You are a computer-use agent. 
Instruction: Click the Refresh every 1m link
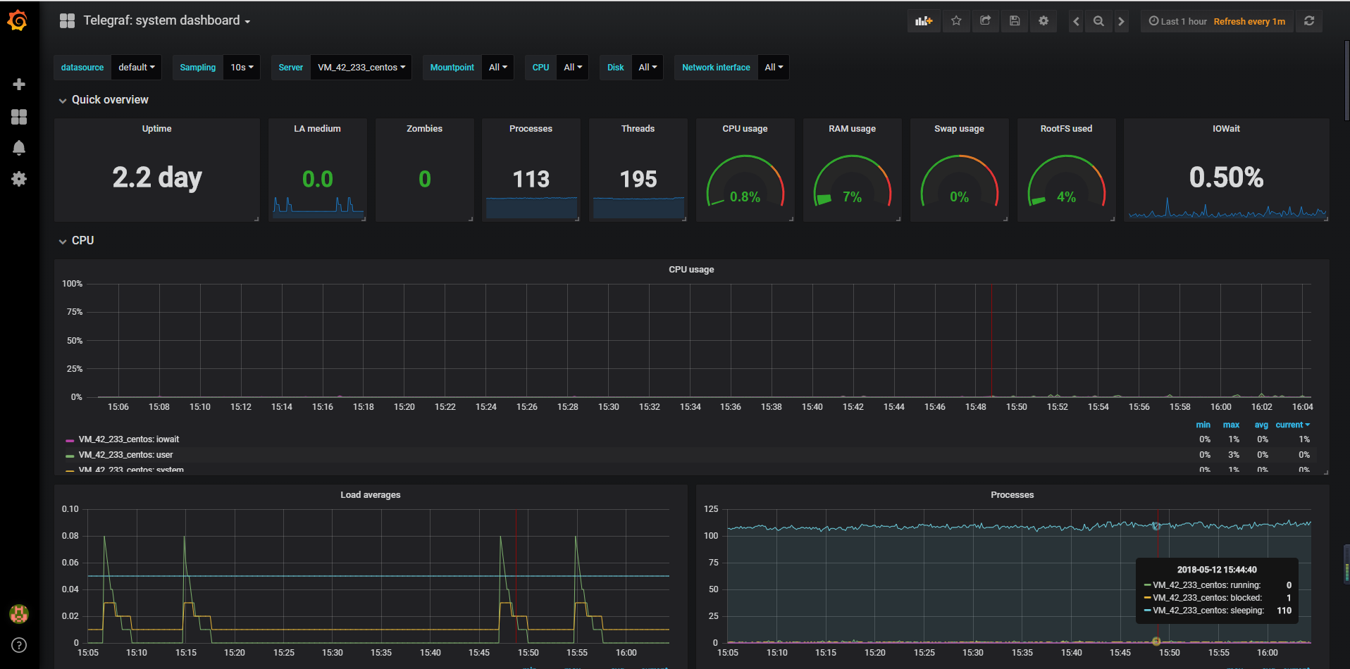point(1249,21)
